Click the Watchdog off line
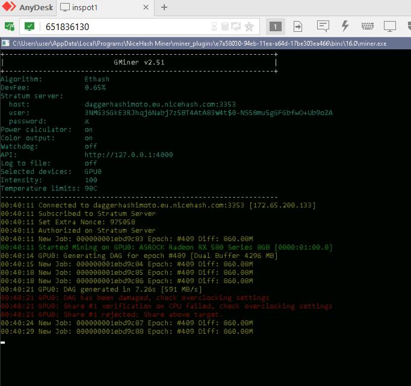The image size is (411, 386). pyautogui.click(x=49, y=146)
